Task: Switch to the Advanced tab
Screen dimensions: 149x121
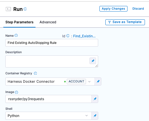Action: (48, 22)
